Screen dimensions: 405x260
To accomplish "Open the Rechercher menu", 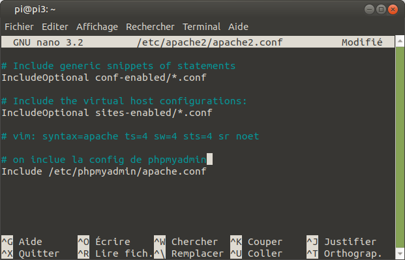I will 150,27.
